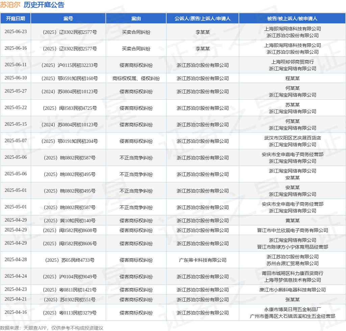Click case number (2025)鄂0591知民初160号
The height and width of the screenshot is (331, 346).
click(x=70, y=78)
